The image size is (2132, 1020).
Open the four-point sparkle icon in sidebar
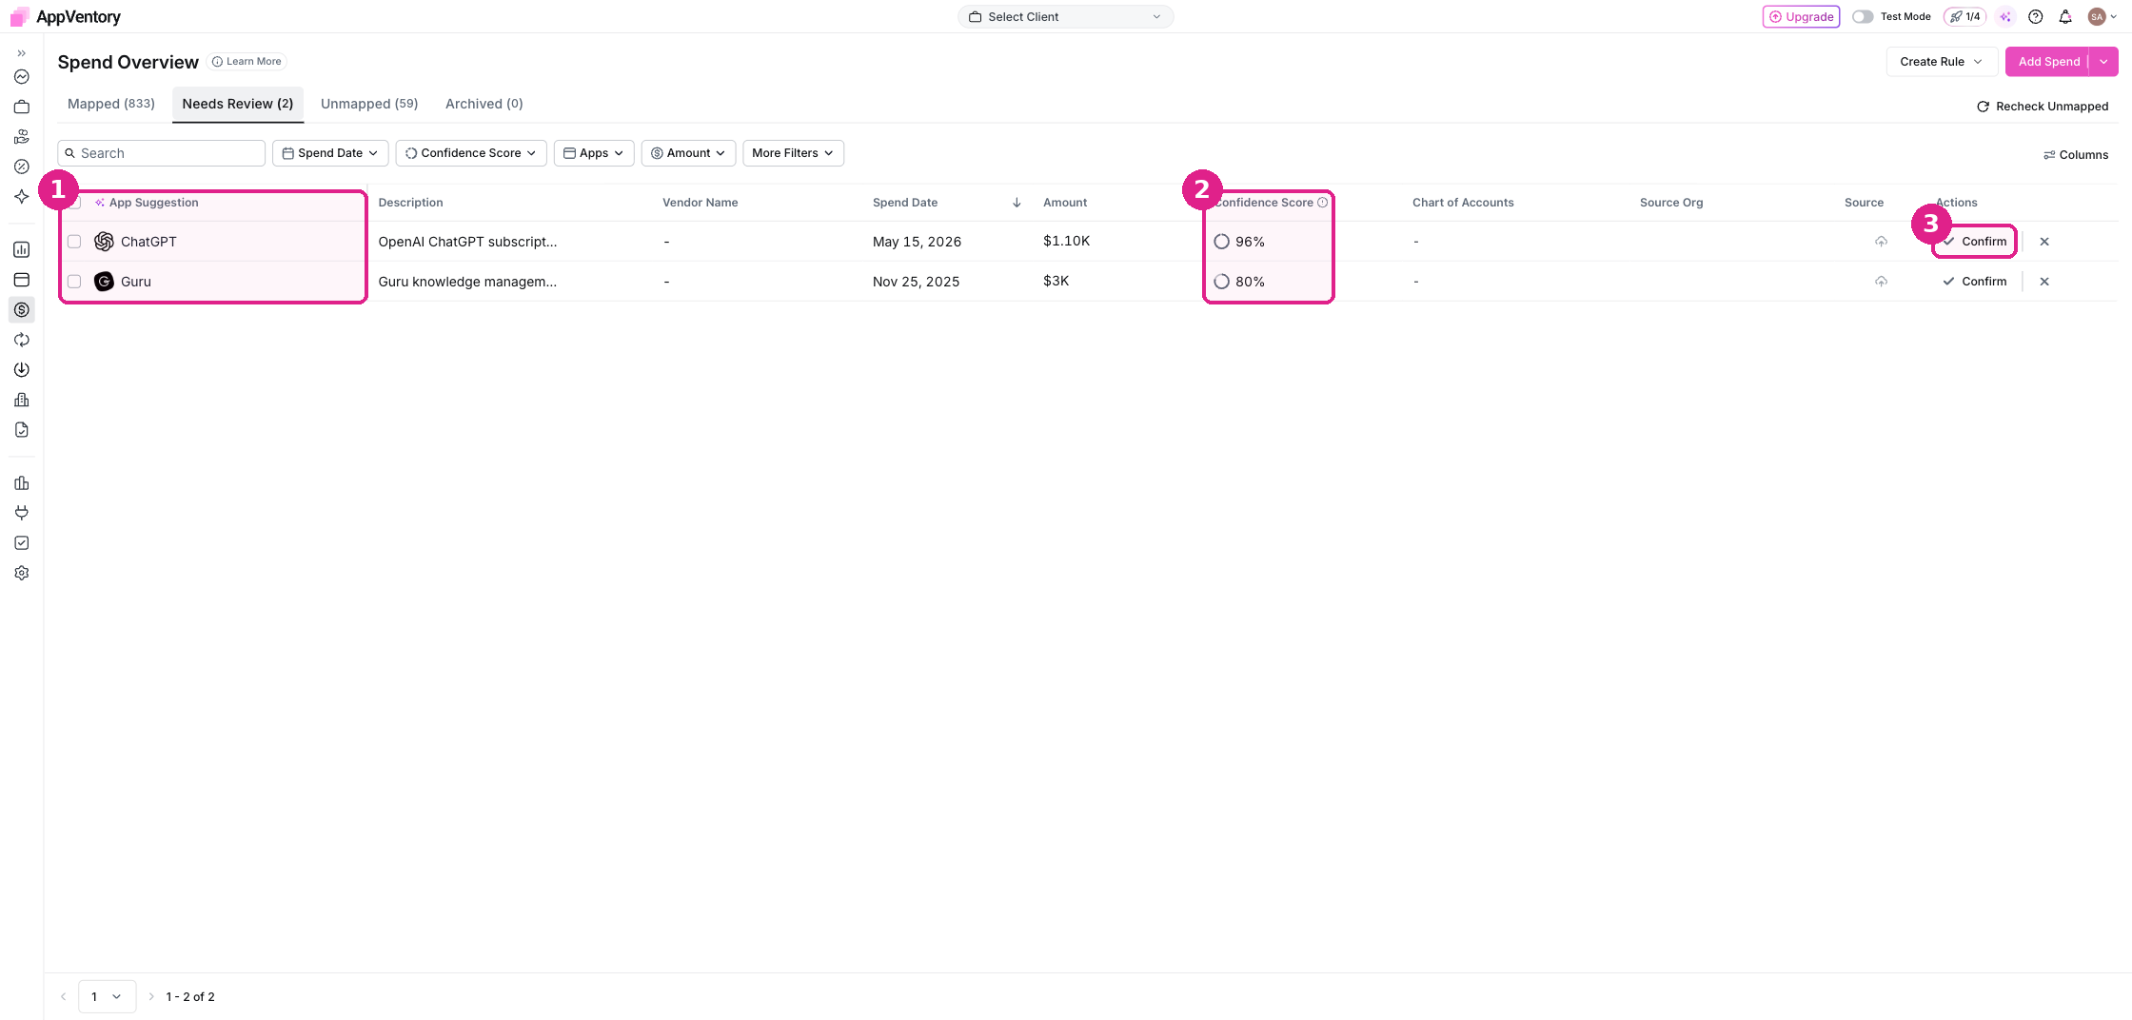pos(21,196)
